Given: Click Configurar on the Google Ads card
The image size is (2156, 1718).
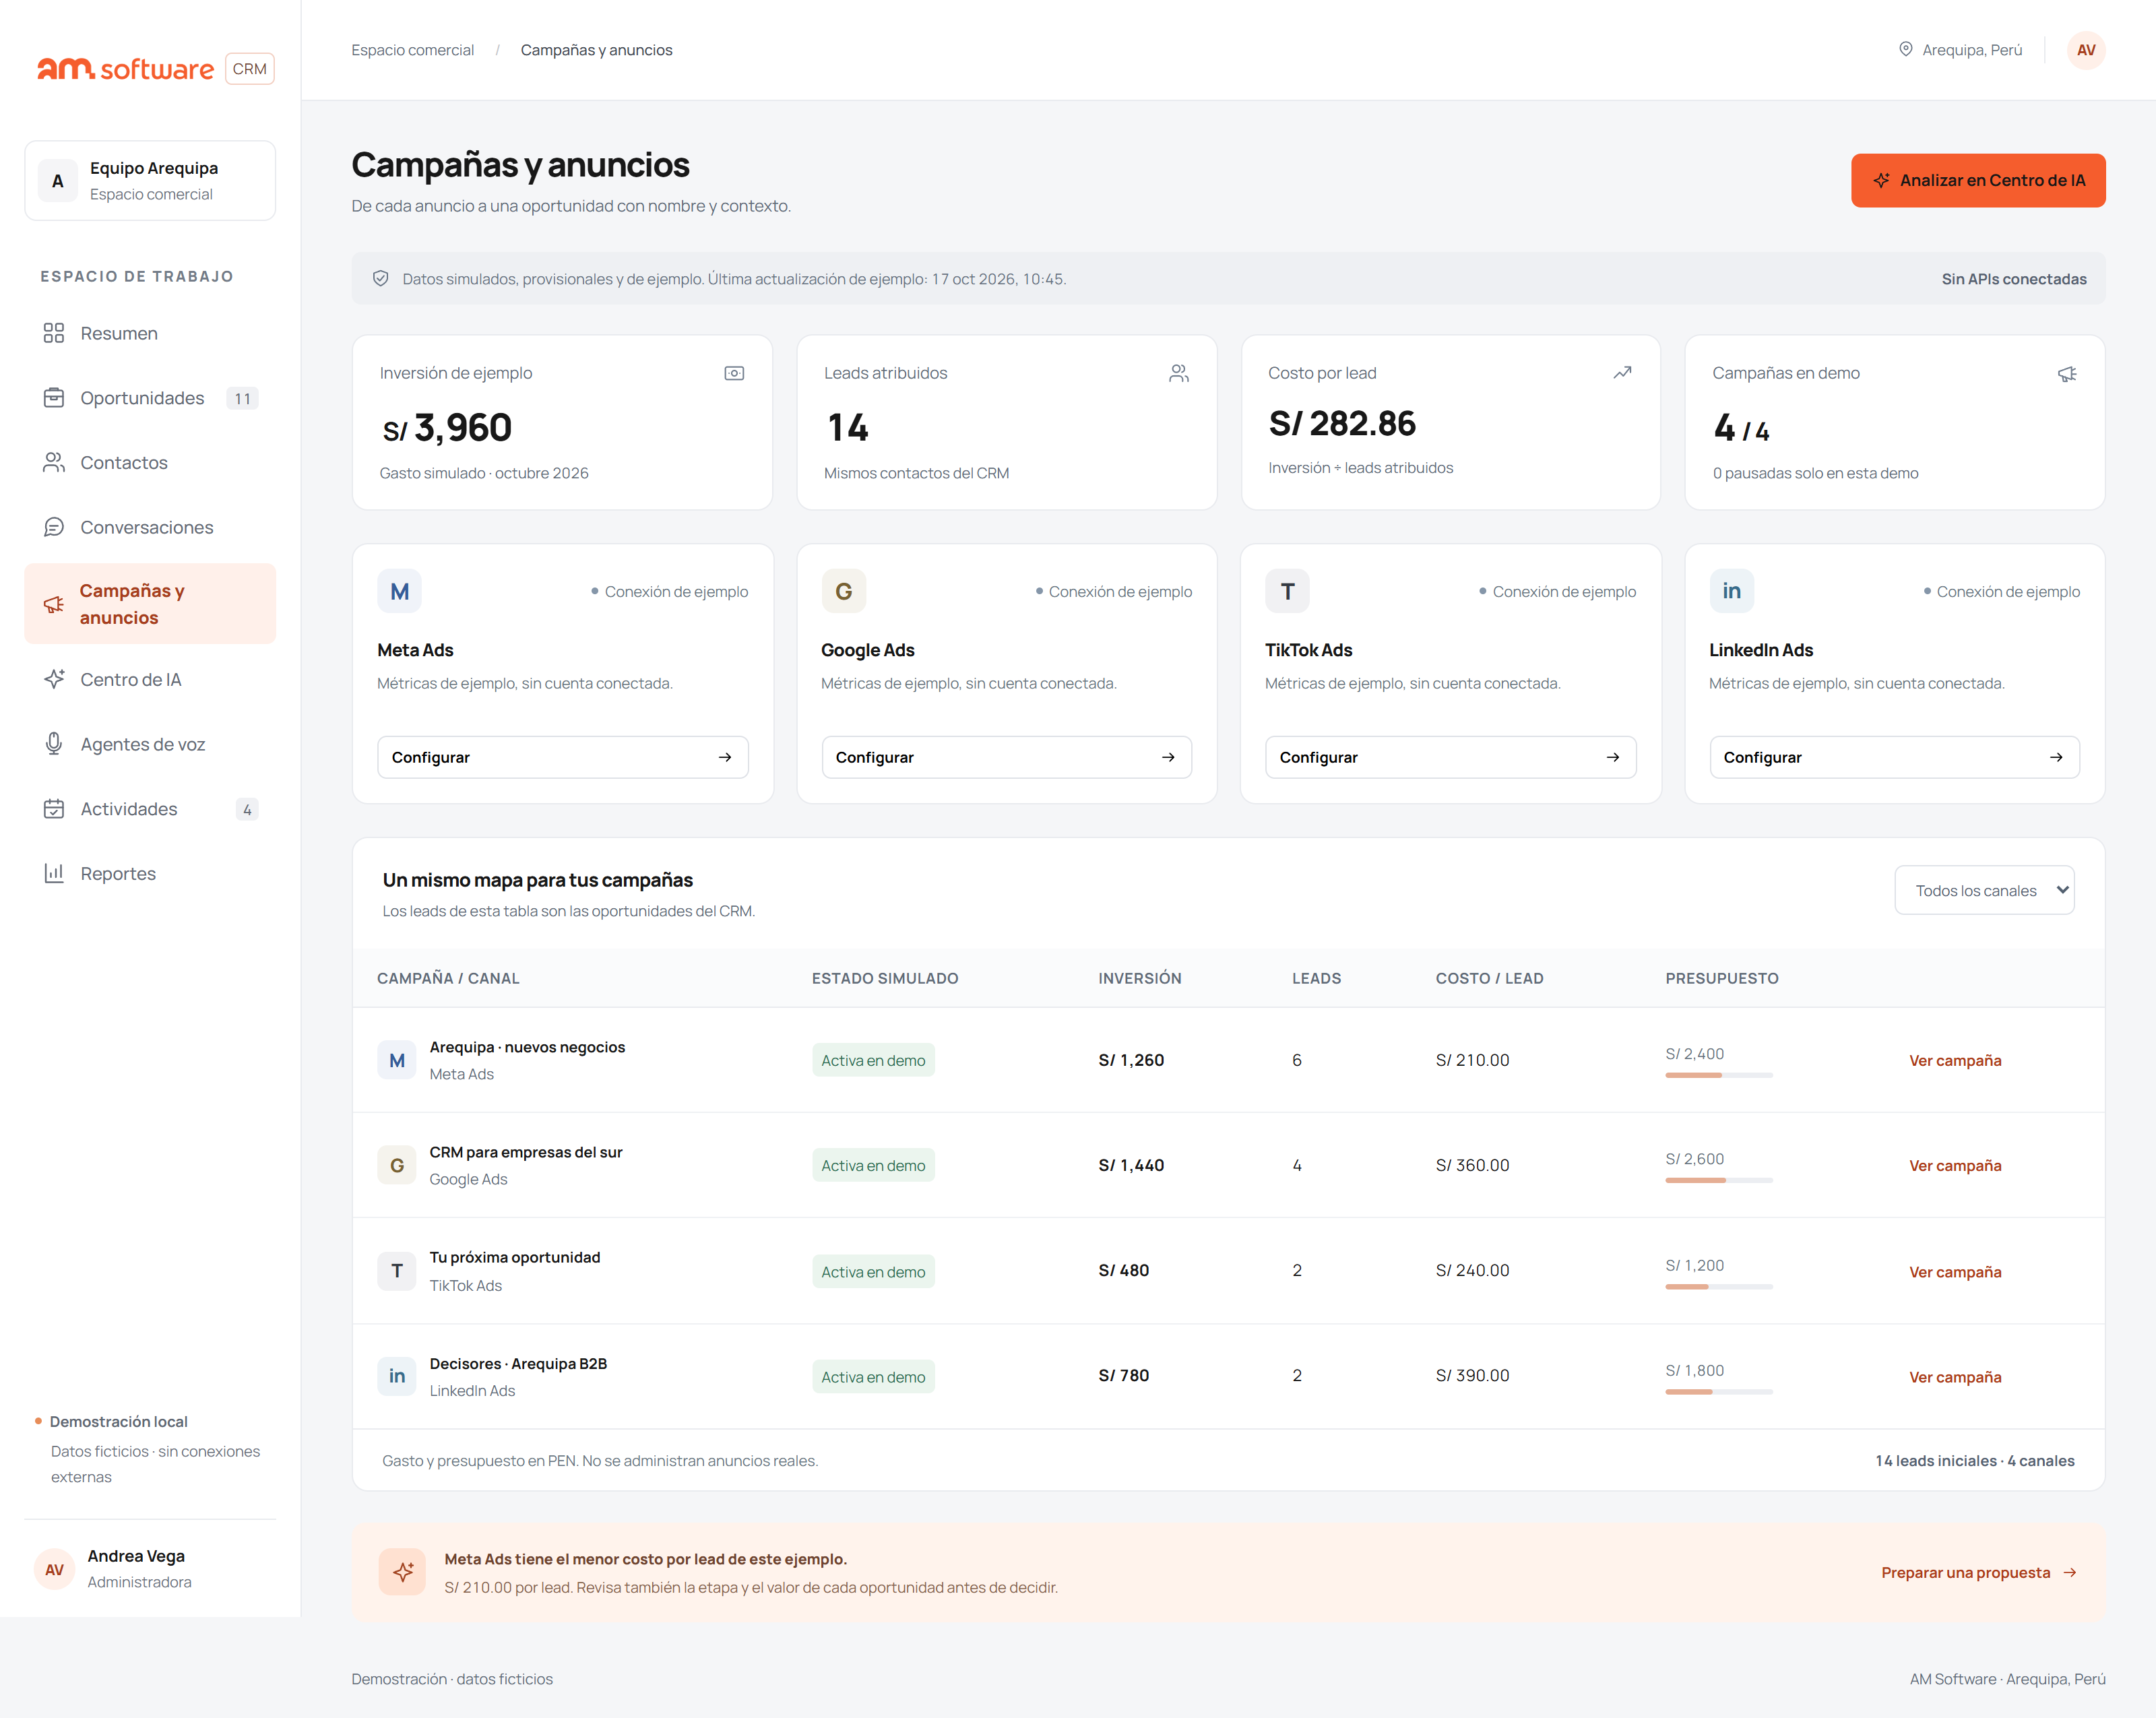Looking at the screenshot, I should click(x=1006, y=757).
